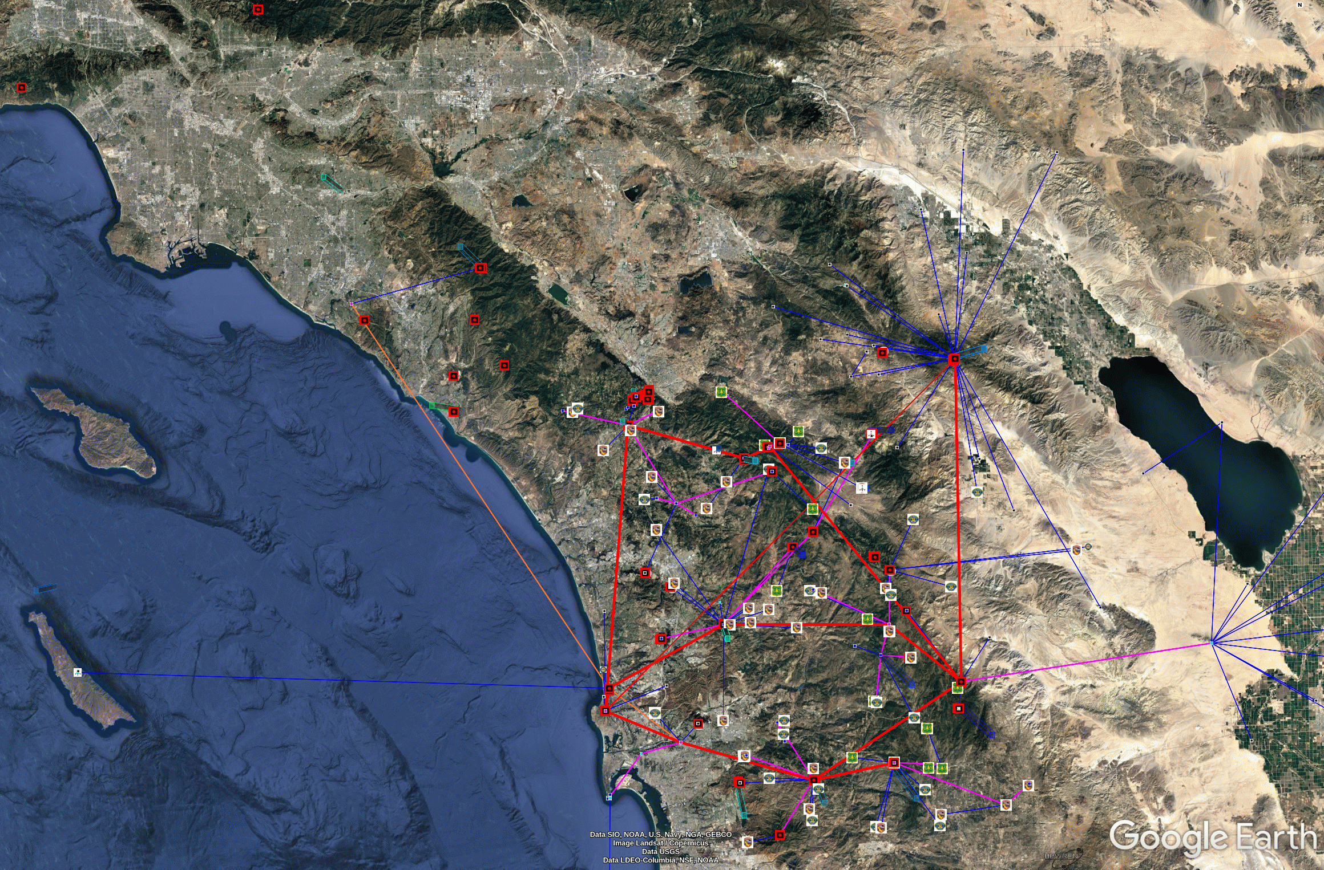Select the blue-centered red marker west of the central hub

(661, 639)
